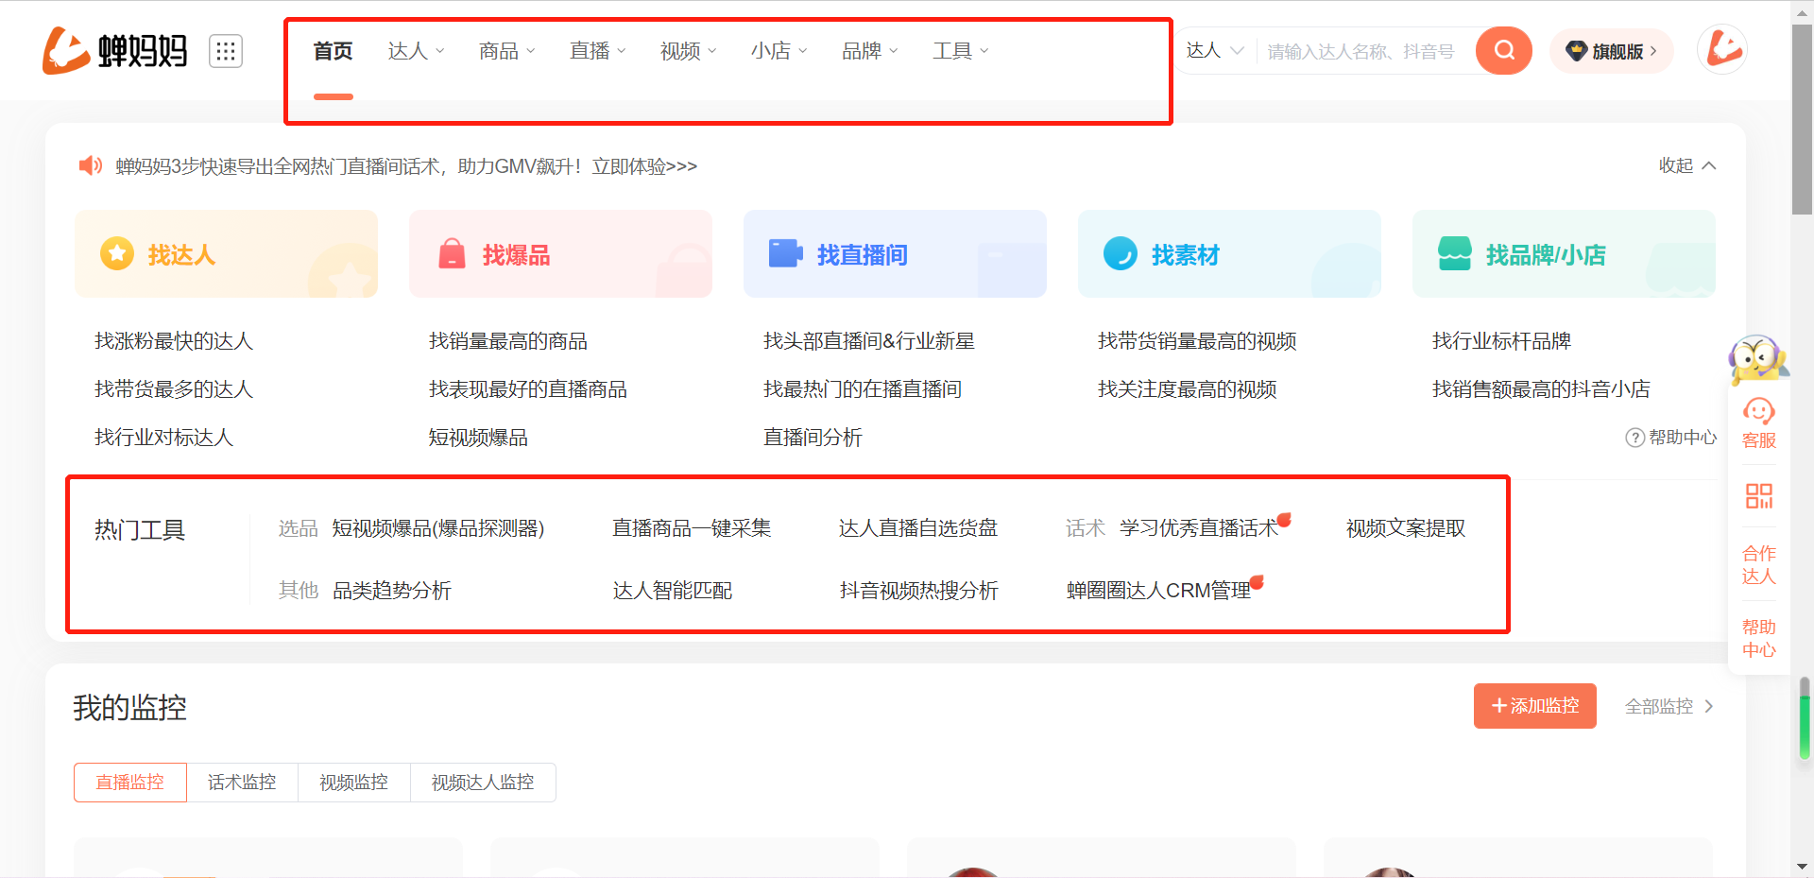Open 找销售额最高的抖音小店

coord(1541,389)
